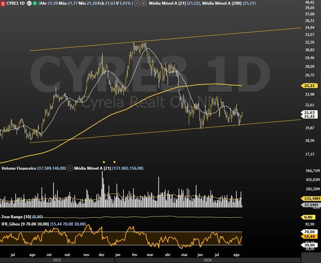Click the True Range [10] indicator label
This screenshot has height=263, width=321.
pyautogui.click(x=16, y=217)
